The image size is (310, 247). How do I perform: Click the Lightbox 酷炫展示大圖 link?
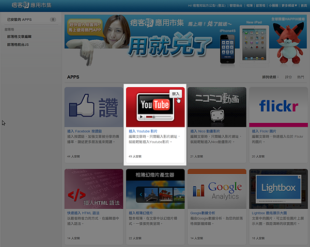pyautogui.click(x=269, y=213)
